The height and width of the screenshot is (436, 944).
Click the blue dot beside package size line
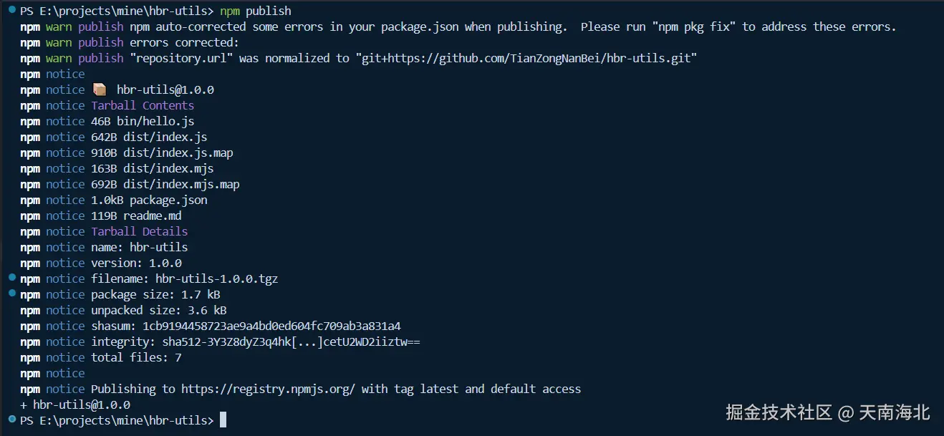pos(12,294)
